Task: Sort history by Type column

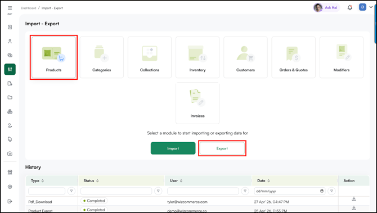Action: 43,181
